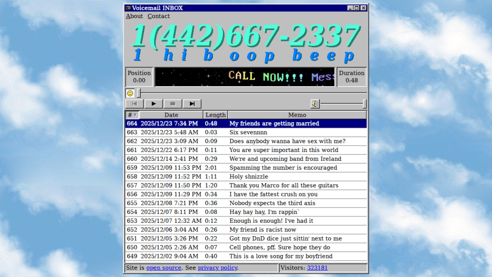This screenshot has height=277, width=492.
Task: Select voicemail 652 from 2025/12/06
Action: pos(246,230)
